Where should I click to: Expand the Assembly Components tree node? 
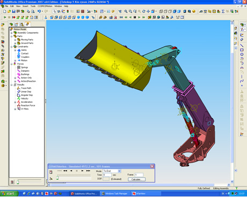11,33
